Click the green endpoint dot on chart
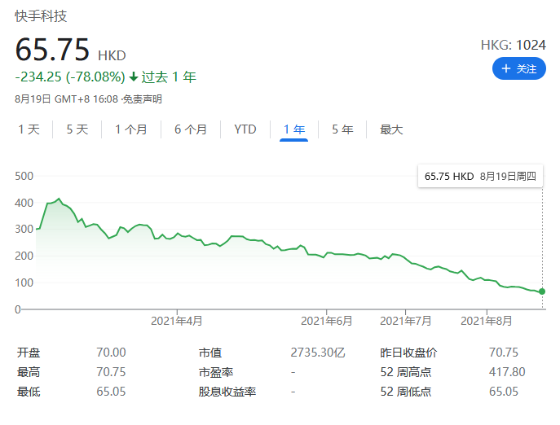This screenshot has width=560, height=425. click(543, 291)
